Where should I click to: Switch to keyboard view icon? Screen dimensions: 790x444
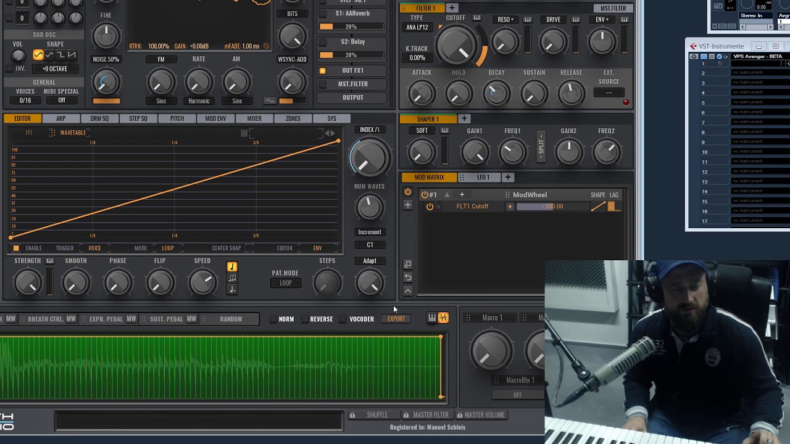(432, 318)
